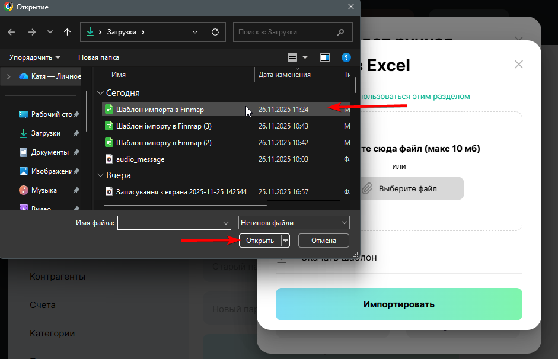The height and width of the screenshot is (359, 558).
Task: Toggle the preview pane icon
Action: pyautogui.click(x=325, y=57)
